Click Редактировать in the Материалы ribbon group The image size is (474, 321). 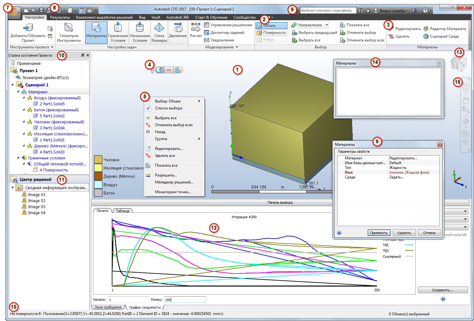(x=405, y=29)
